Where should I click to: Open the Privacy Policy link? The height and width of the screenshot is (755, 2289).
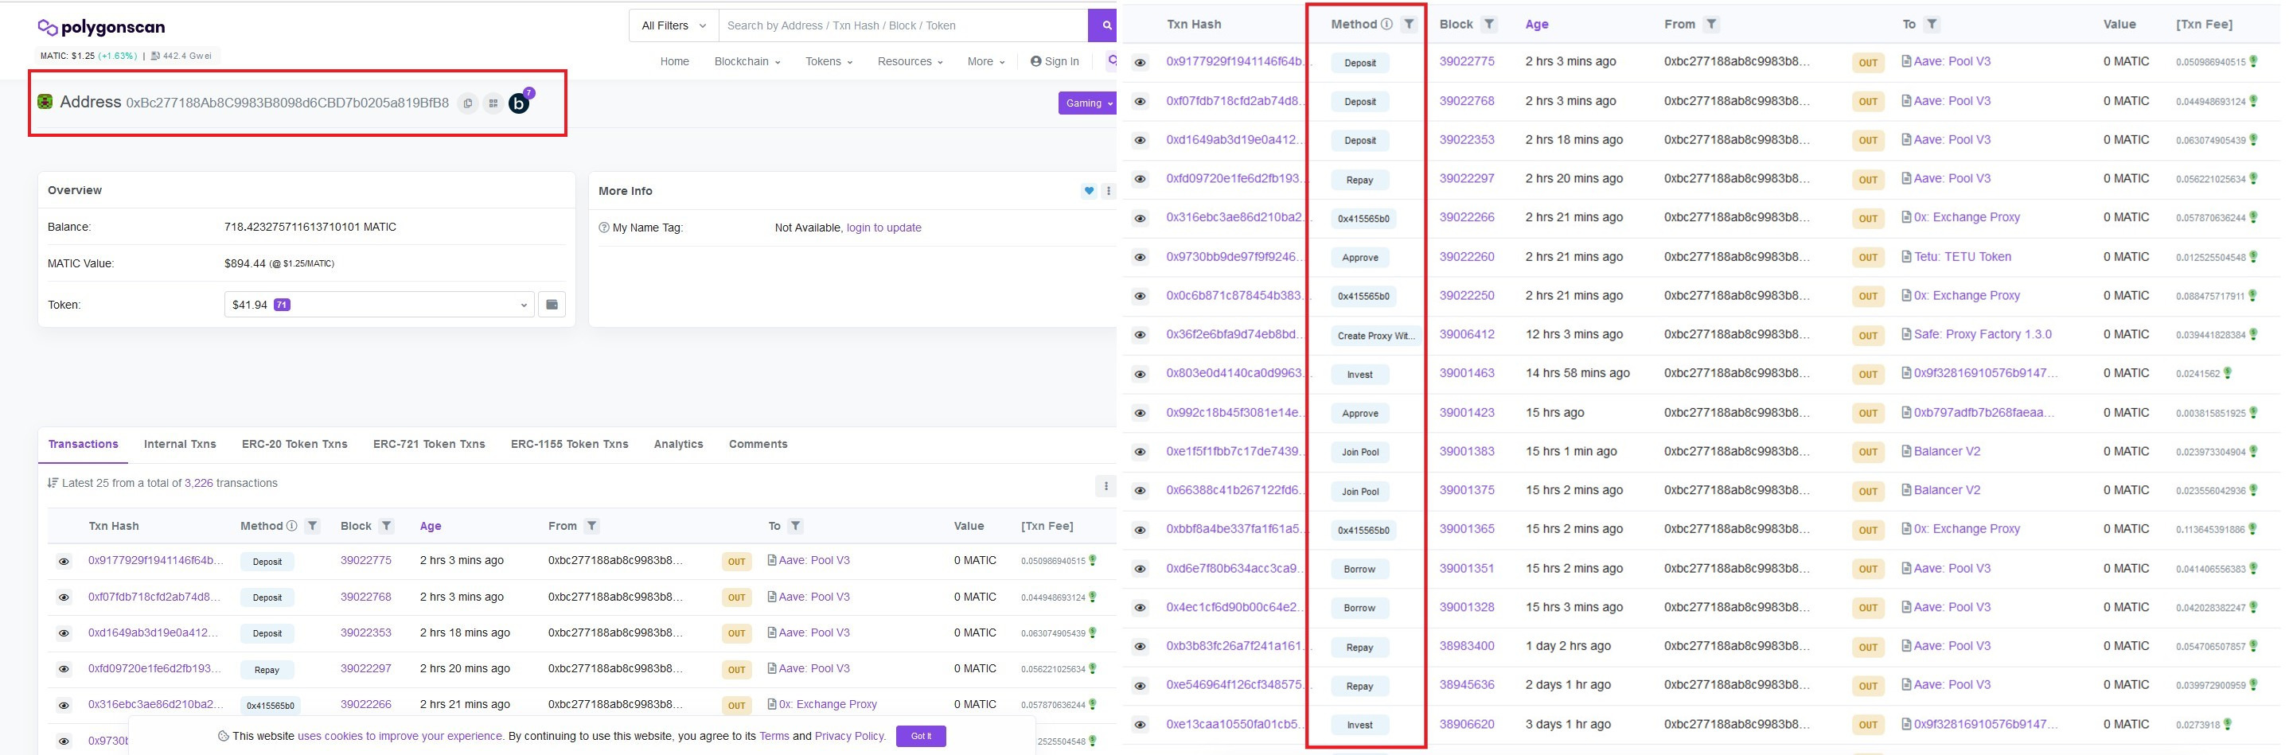click(849, 737)
